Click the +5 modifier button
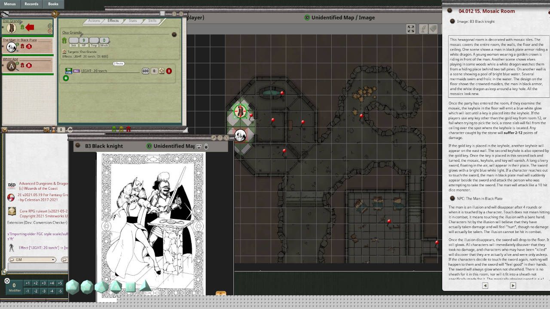 click(60, 283)
